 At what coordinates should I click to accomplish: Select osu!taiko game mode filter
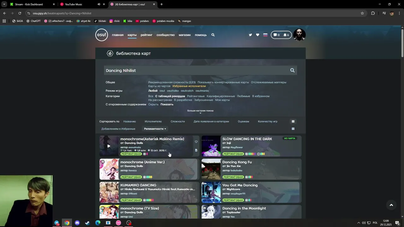tap(173, 91)
